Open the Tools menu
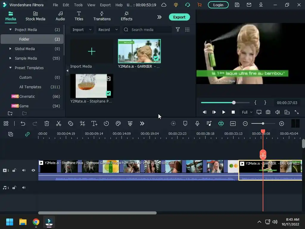Image resolution: width=305 pixels, height=229 pixels. [78, 5]
